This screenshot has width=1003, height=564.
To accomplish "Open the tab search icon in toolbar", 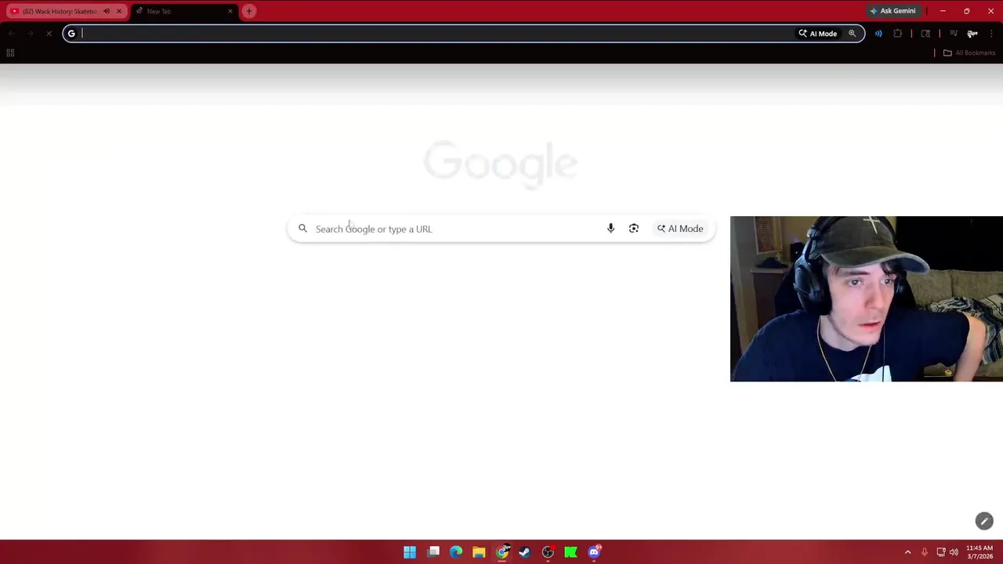I will coord(925,34).
